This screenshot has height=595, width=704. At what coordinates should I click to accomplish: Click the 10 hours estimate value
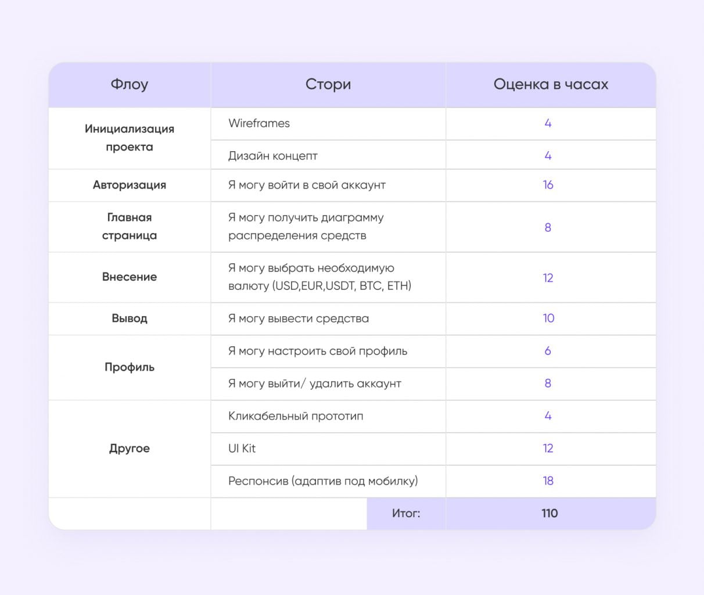pyautogui.click(x=548, y=318)
